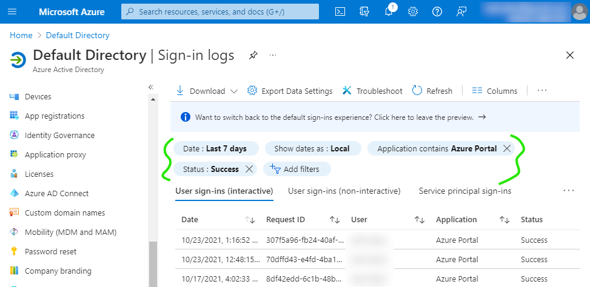Image resolution: width=590 pixels, height=287 pixels.
Task: Change the Show dates as Local filter
Action: pyautogui.click(x=313, y=148)
